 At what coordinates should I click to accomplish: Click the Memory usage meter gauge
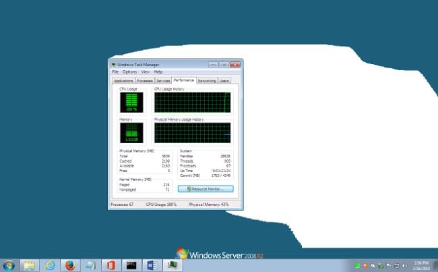[x=131, y=133]
